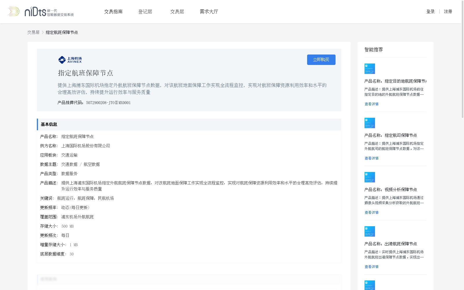Click the 数据服务 product type value
Viewport: 464px width, 290px height.
[x=69, y=174]
